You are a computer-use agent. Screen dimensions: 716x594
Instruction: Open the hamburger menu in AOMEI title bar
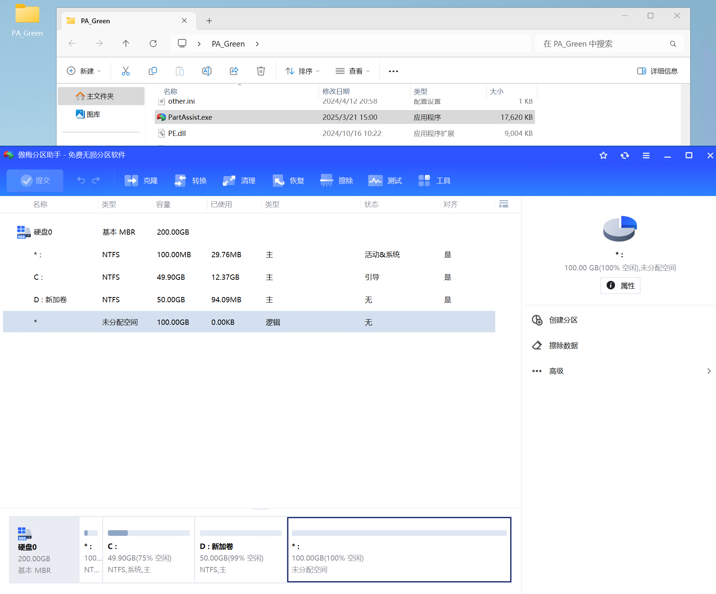[x=646, y=155]
